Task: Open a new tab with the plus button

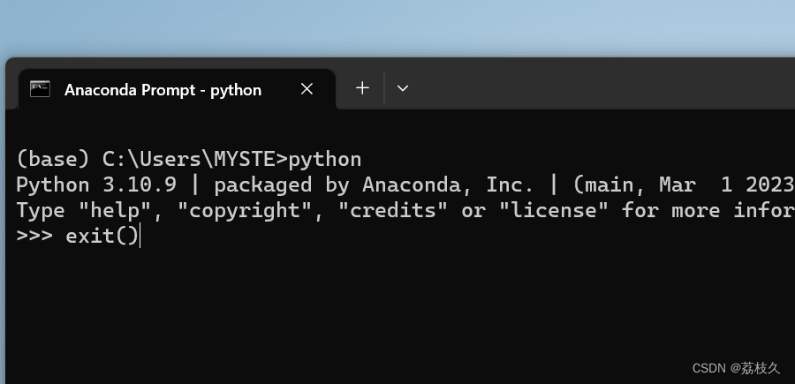Action: 362,87
